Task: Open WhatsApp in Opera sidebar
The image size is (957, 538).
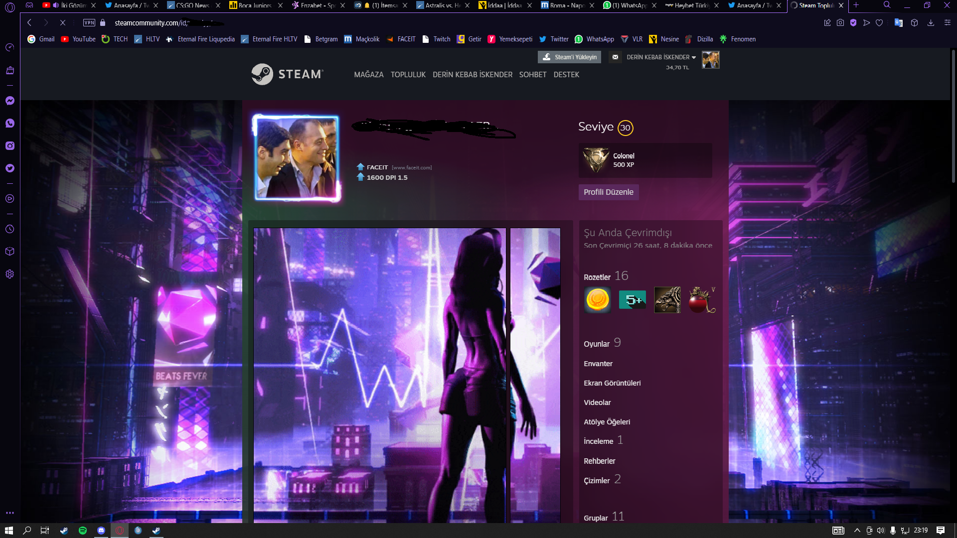Action: tap(9, 123)
